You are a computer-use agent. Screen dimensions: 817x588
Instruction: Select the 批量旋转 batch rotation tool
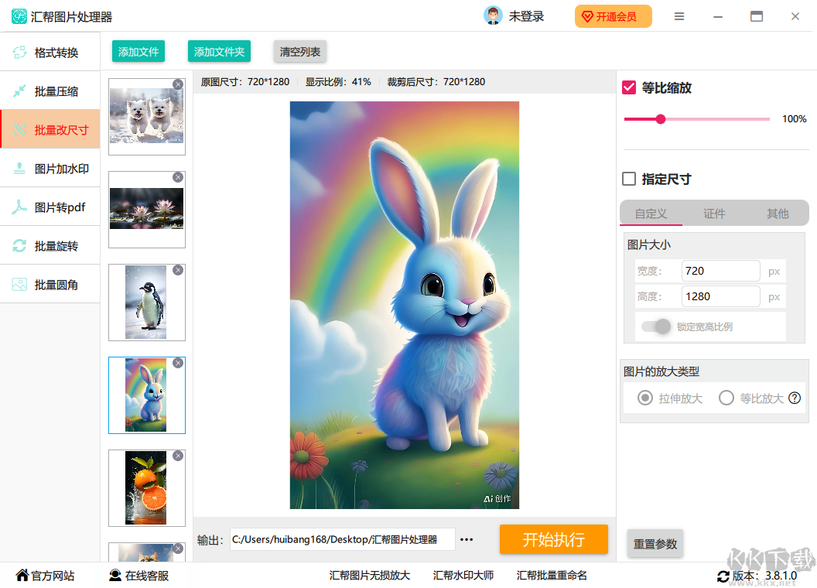click(50, 244)
